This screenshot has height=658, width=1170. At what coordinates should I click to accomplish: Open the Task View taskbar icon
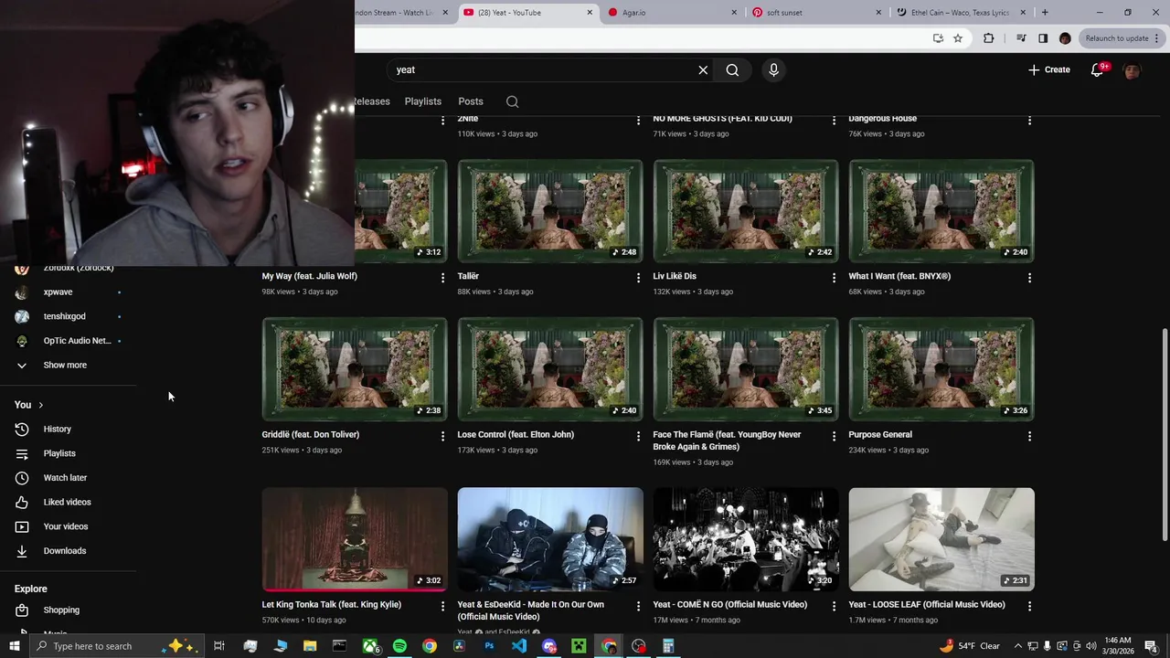click(219, 646)
